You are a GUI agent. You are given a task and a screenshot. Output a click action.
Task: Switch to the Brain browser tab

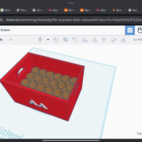click(118, 10)
